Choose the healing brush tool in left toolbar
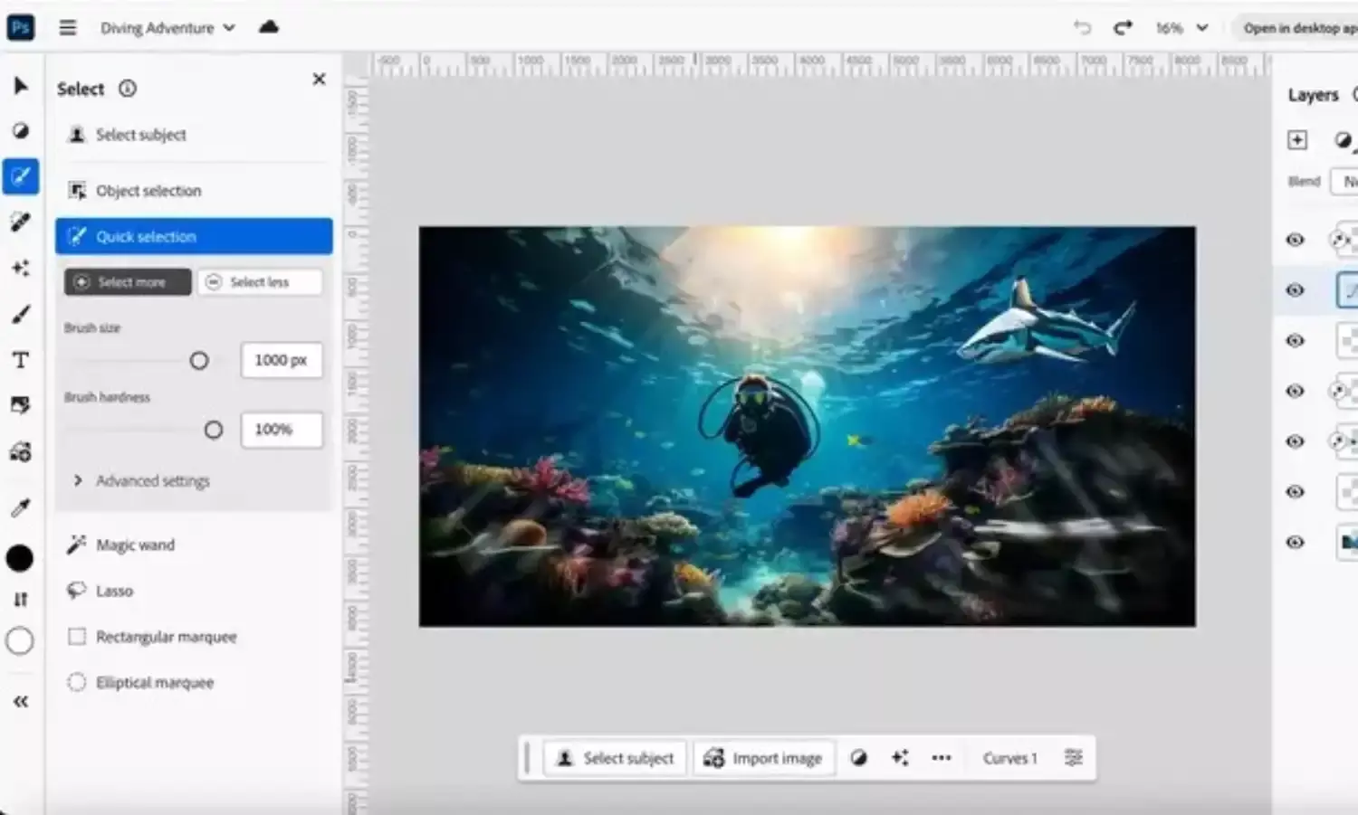Viewport: 1358px width, 815px height. 20,223
